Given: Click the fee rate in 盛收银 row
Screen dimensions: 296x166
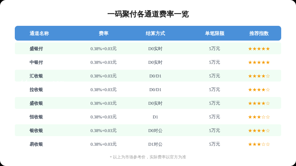Looking at the screenshot, I should [x=104, y=103].
